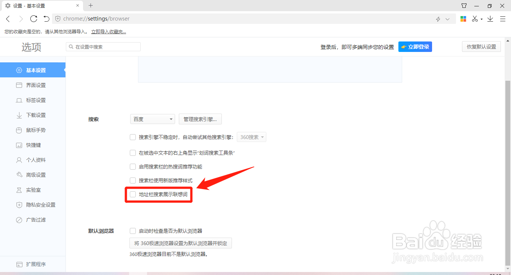The width and height of the screenshot is (511, 275).
Task: Click the skin shirt icon in title bar
Action: click(464, 6)
